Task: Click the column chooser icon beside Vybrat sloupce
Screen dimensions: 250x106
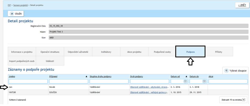Action: [x=226, y=71]
